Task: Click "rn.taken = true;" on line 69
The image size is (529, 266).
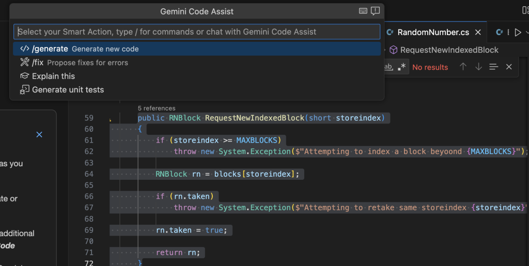Action: 191,230
